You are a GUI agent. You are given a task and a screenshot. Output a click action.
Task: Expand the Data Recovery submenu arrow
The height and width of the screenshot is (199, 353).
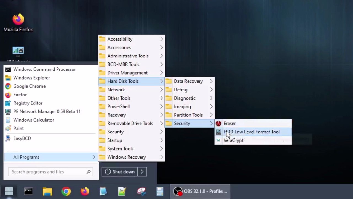pyautogui.click(x=211, y=81)
